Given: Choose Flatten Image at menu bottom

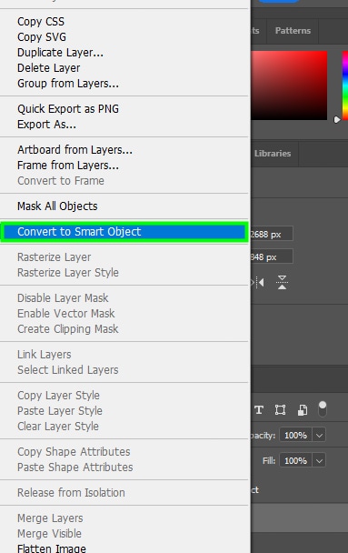Looking at the screenshot, I should pyautogui.click(x=52, y=548).
